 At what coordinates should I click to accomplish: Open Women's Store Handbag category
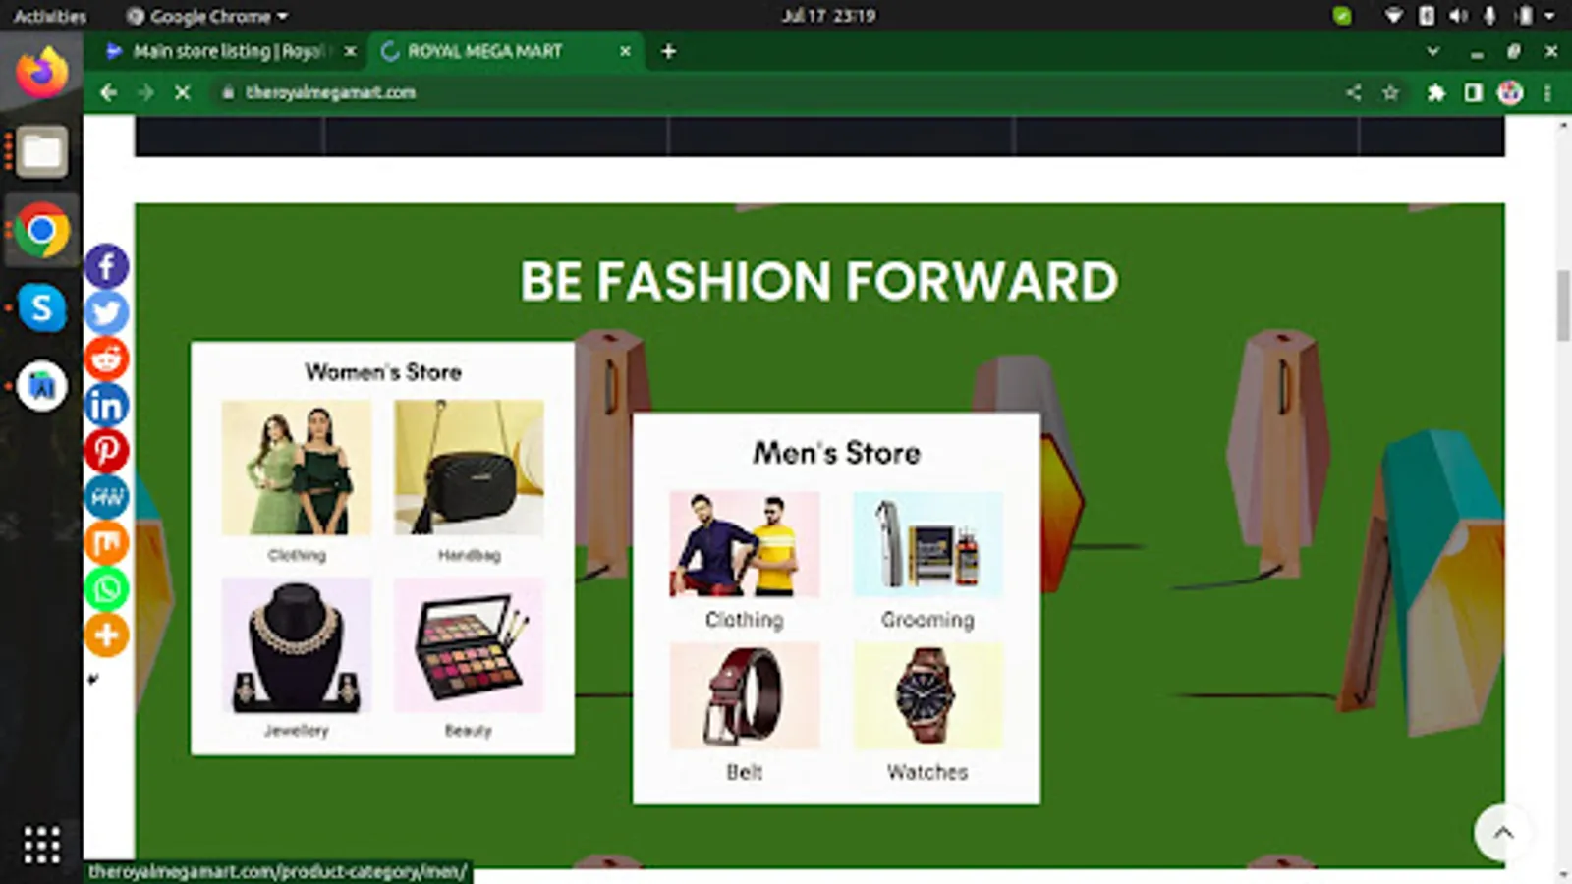469,481
